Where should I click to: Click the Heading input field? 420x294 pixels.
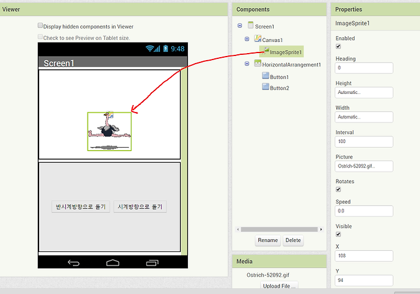click(364, 68)
